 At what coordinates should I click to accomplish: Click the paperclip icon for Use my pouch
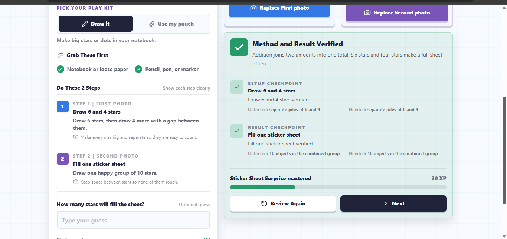point(152,24)
